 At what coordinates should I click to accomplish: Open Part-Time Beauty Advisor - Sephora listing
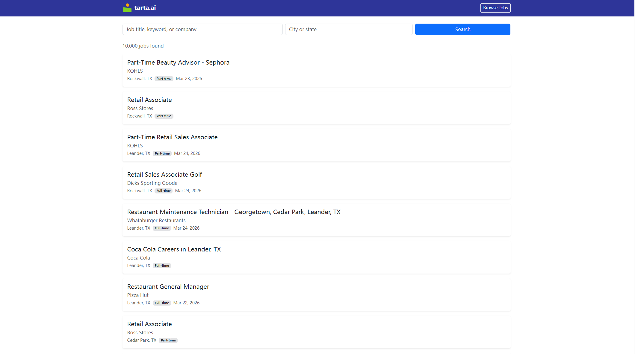[x=178, y=62]
